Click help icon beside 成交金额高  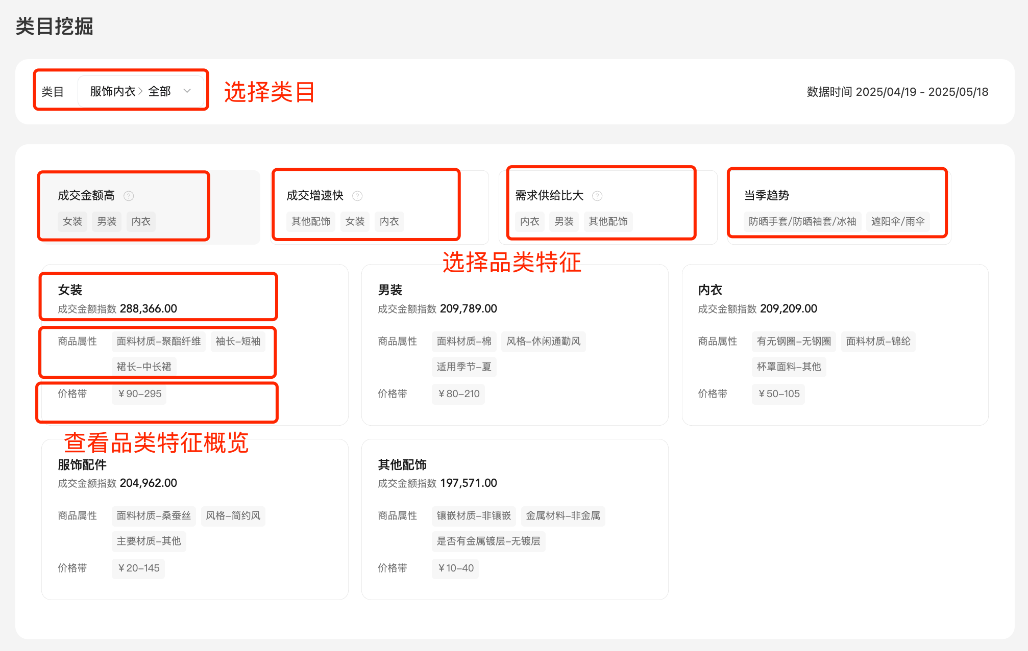point(129,196)
